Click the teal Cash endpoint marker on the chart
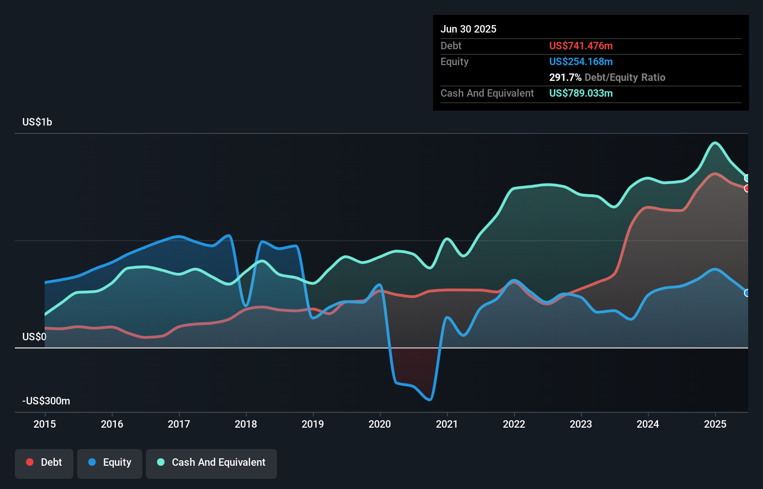Screen dimensions: 763x489 [747, 178]
